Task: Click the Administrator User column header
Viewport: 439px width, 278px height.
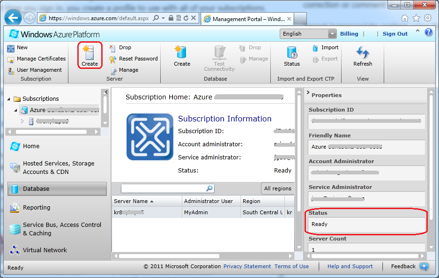Action: (x=211, y=201)
